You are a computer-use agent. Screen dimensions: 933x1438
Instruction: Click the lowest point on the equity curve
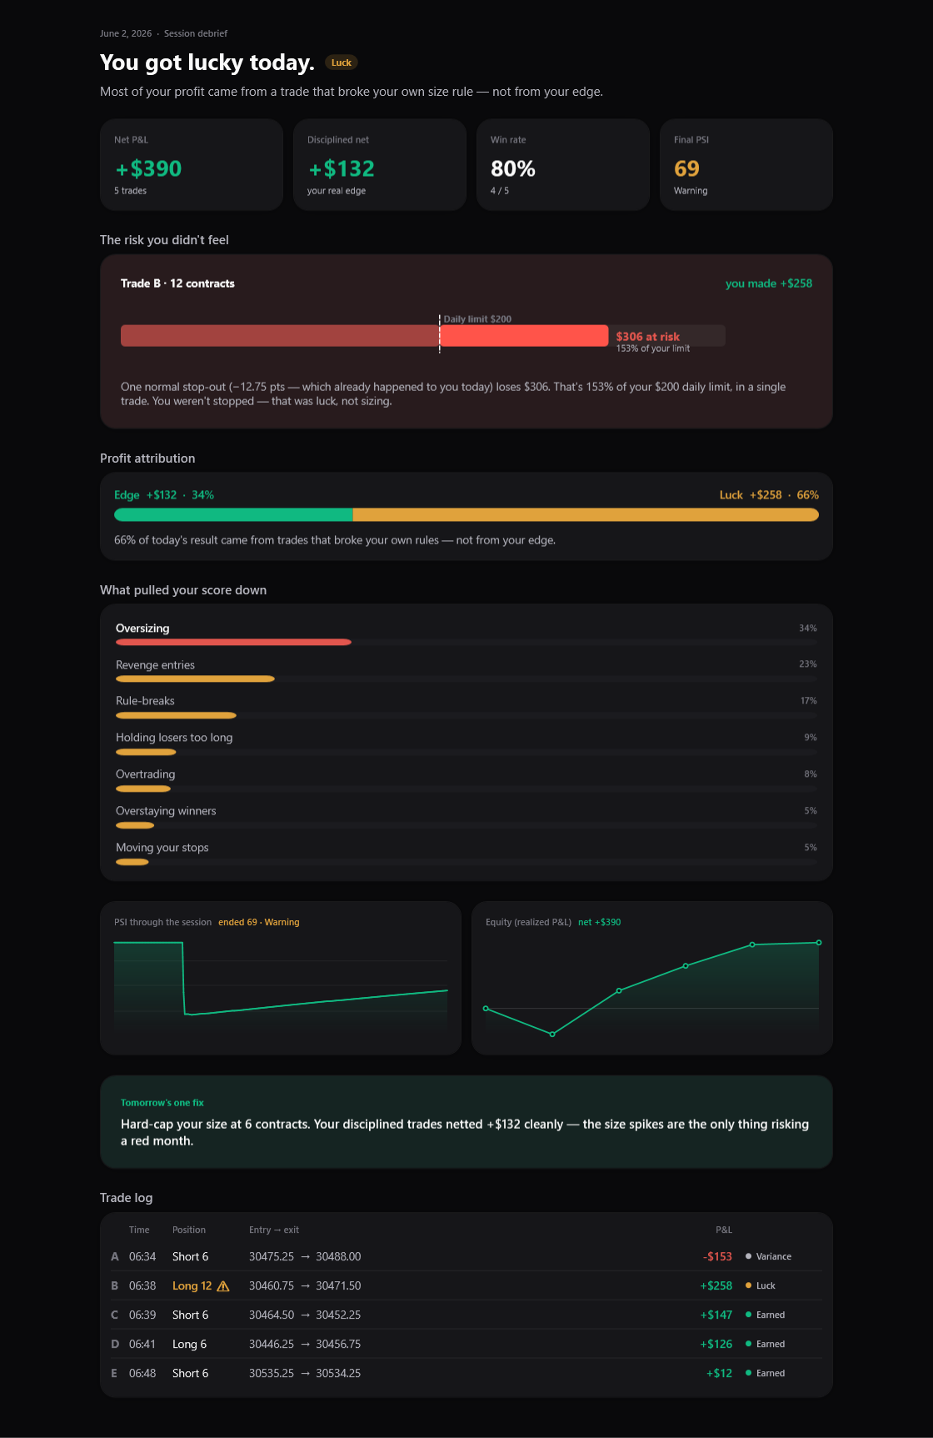pyautogui.click(x=552, y=1034)
